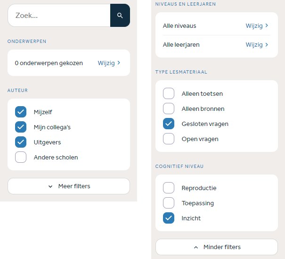Collapse filters with Minder filters
This screenshot has height=259, width=285.
(x=217, y=247)
